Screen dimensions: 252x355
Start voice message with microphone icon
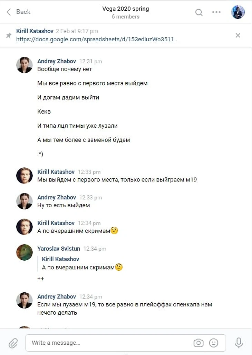point(239,343)
